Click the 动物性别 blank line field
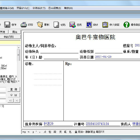The image size is (140, 140). tap(108, 52)
